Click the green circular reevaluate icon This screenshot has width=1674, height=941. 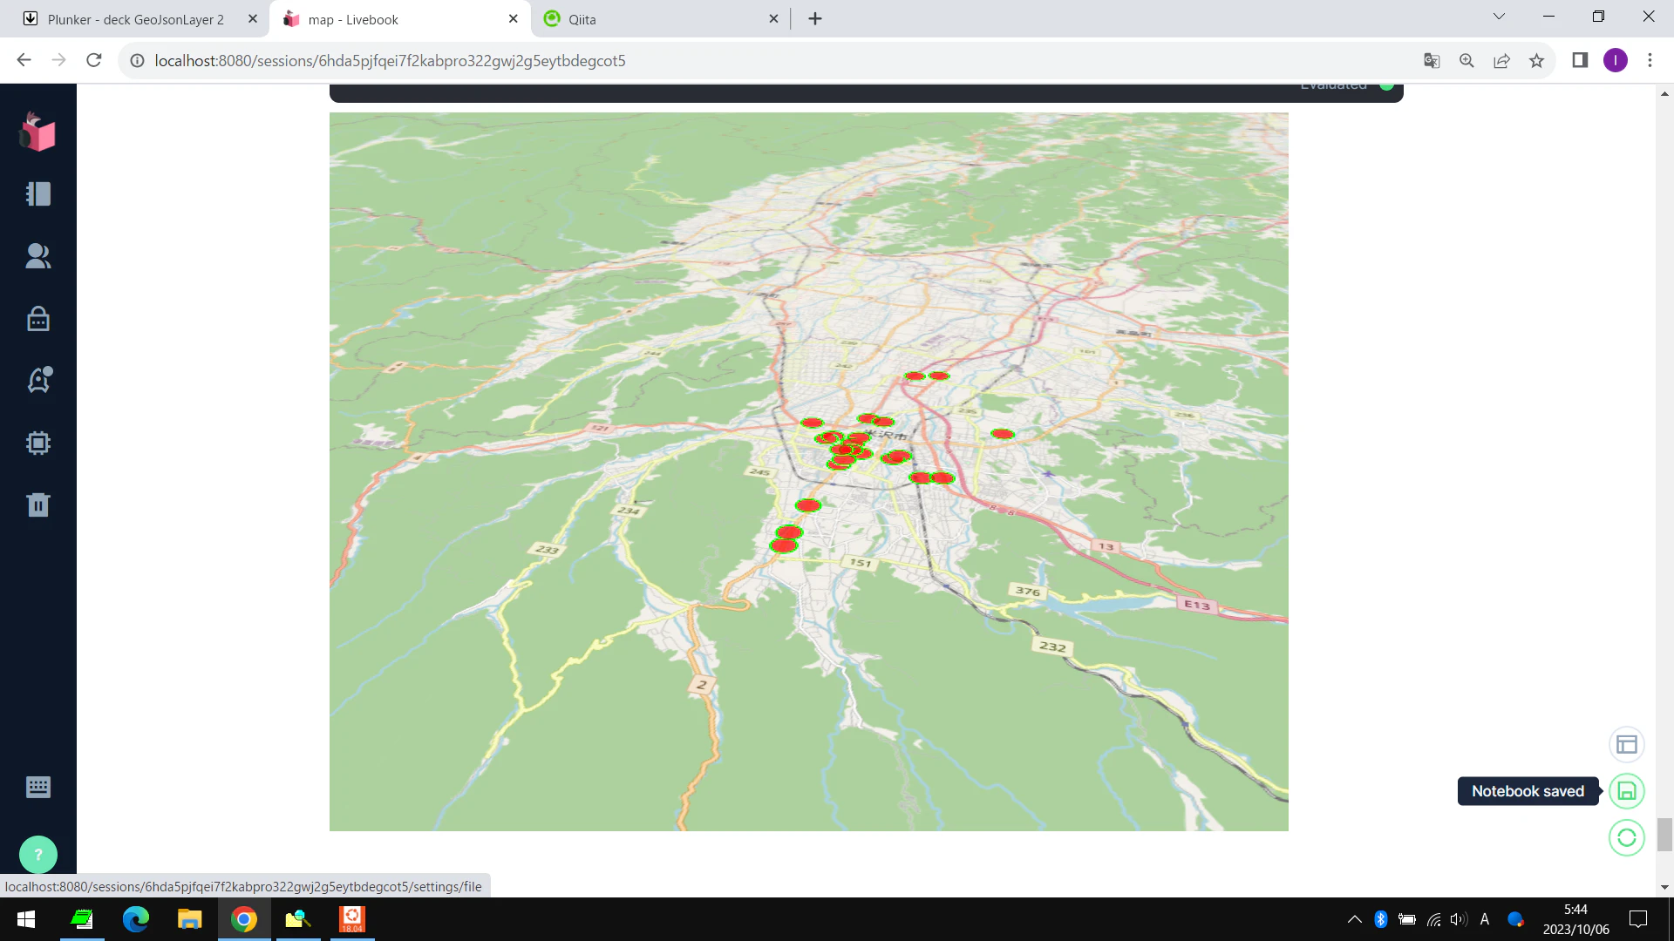pos(1626,837)
